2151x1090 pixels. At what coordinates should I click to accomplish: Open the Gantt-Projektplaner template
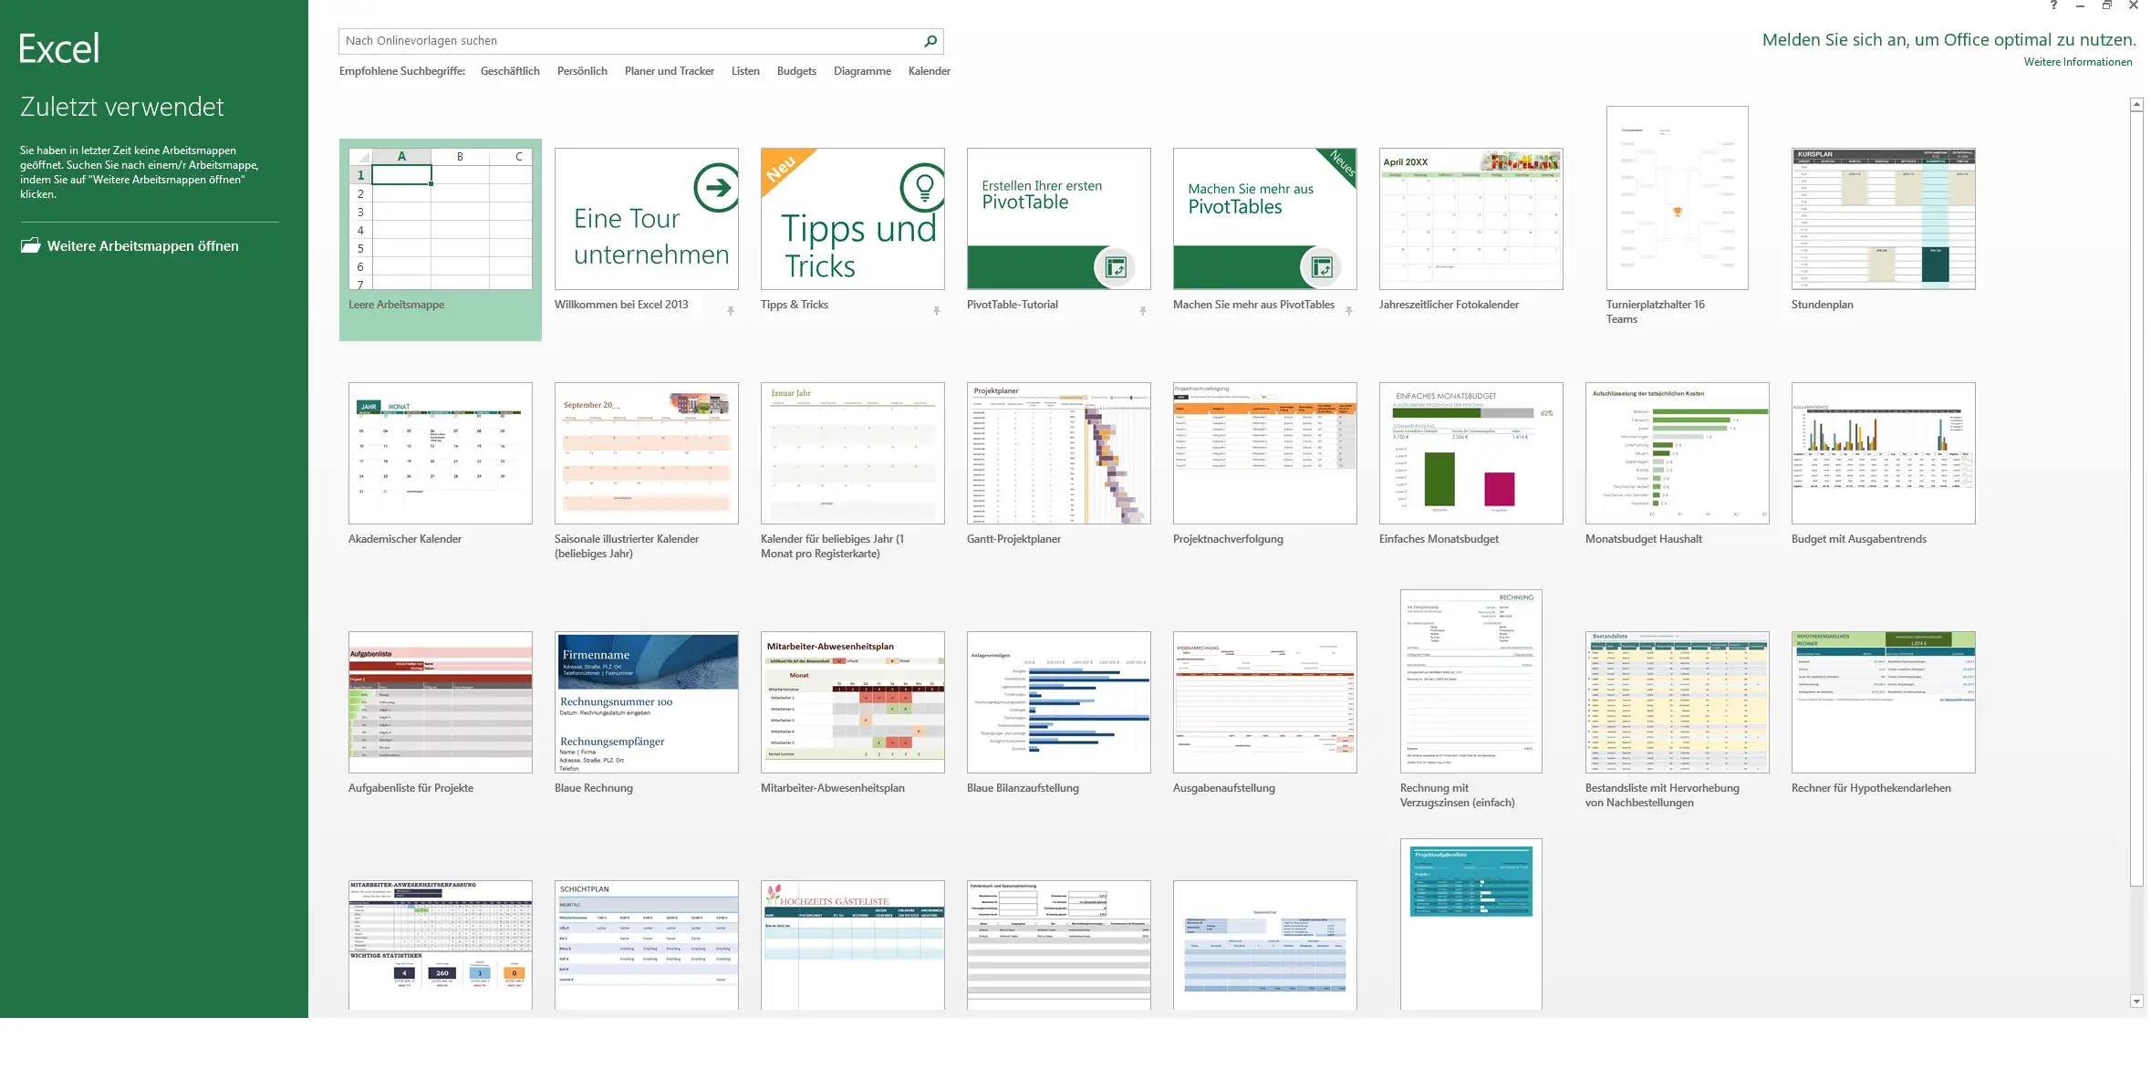(1058, 453)
